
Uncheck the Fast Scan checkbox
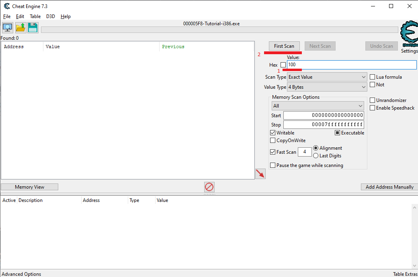pos(273,152)
